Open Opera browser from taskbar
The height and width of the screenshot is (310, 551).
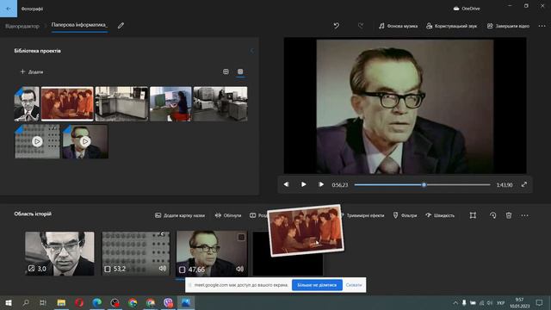[x=79, y=302]
